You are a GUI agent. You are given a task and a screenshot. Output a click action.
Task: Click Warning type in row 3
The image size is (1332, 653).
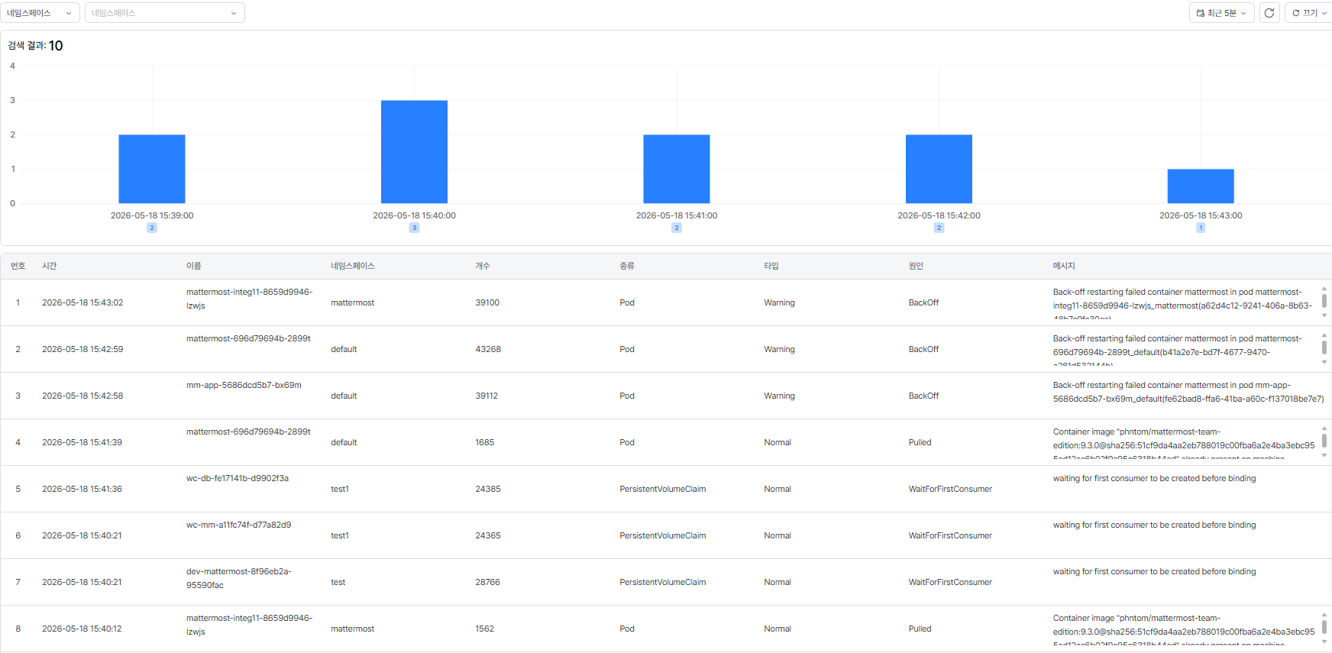click(779, 396)
